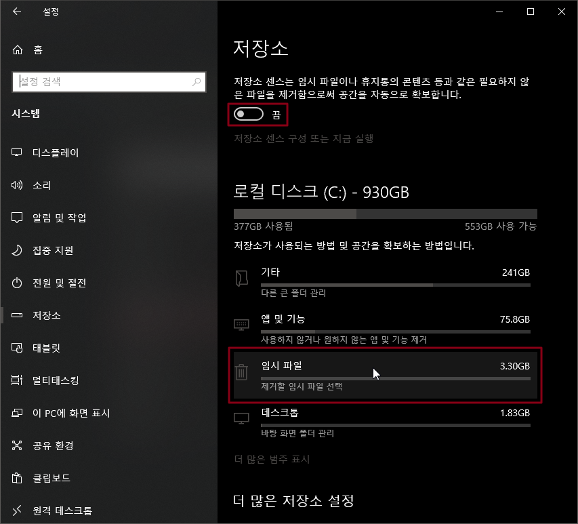The image size is (578, 524).
Task: Select 공유 환경 in sidebar
Action: point(108,445)
